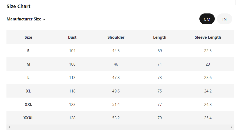The width and height of the screenshot is (236, 132).
Task: Select the M size row label
Action: 28,64
